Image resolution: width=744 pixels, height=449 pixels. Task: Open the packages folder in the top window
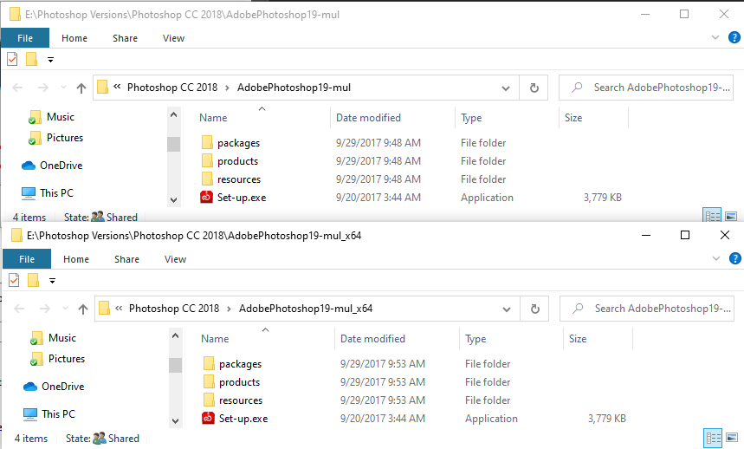point(238,143)
